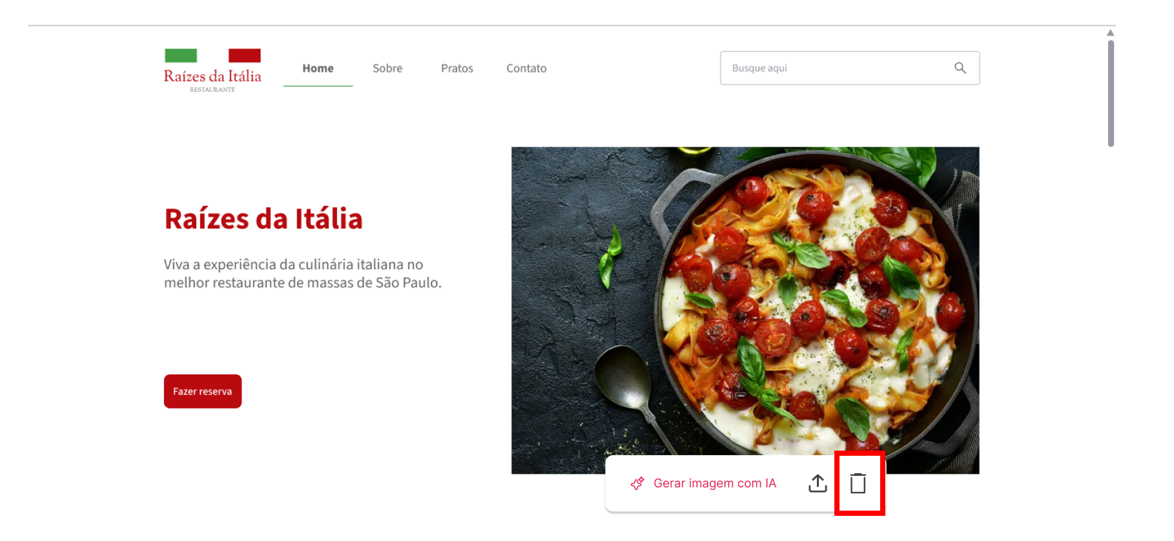1174x541 pixels.
Task: Select the large red Raízes da Itália headline
Action: (263, 219)
